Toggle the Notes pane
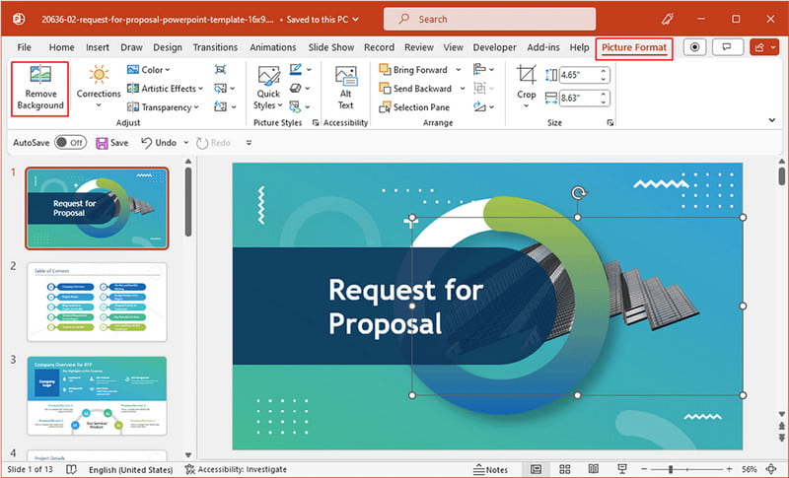This screenshot has width=789, height=478. [491, 469]
